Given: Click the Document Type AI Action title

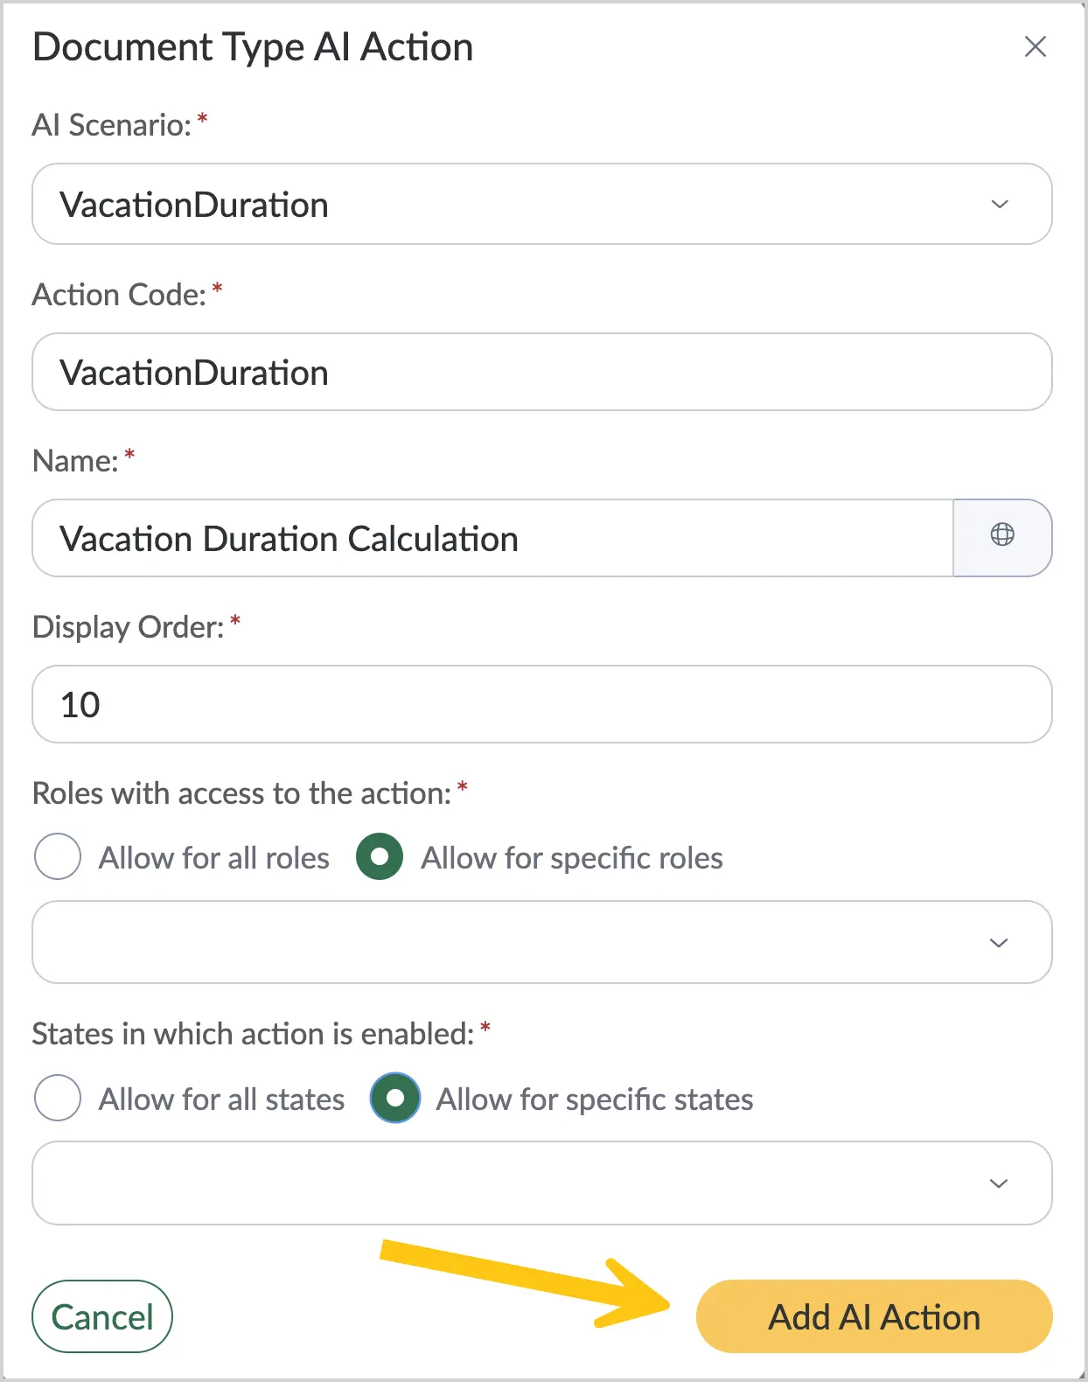Looking at the screenshot, I should [253, 47].
